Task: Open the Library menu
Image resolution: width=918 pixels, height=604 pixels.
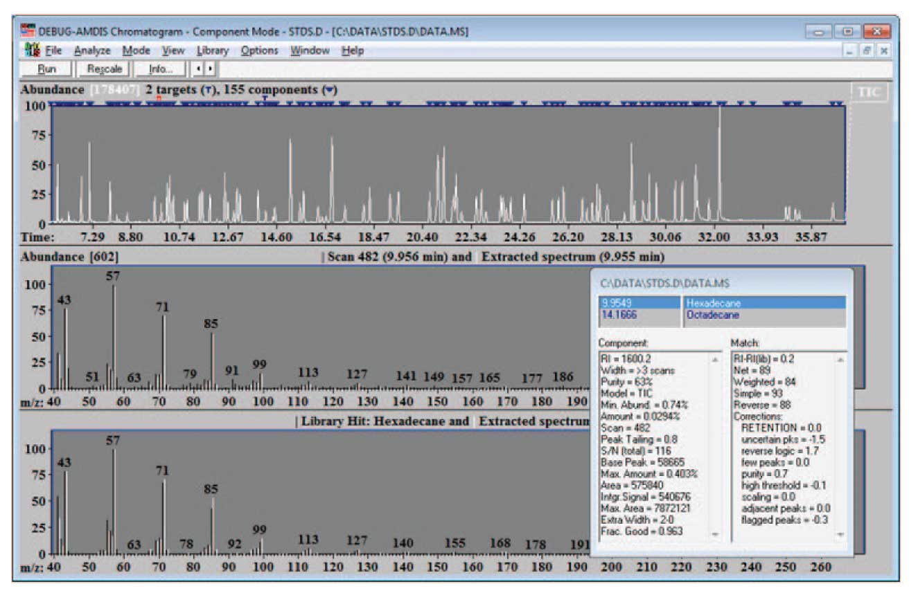Action: [x=212, y=51]
